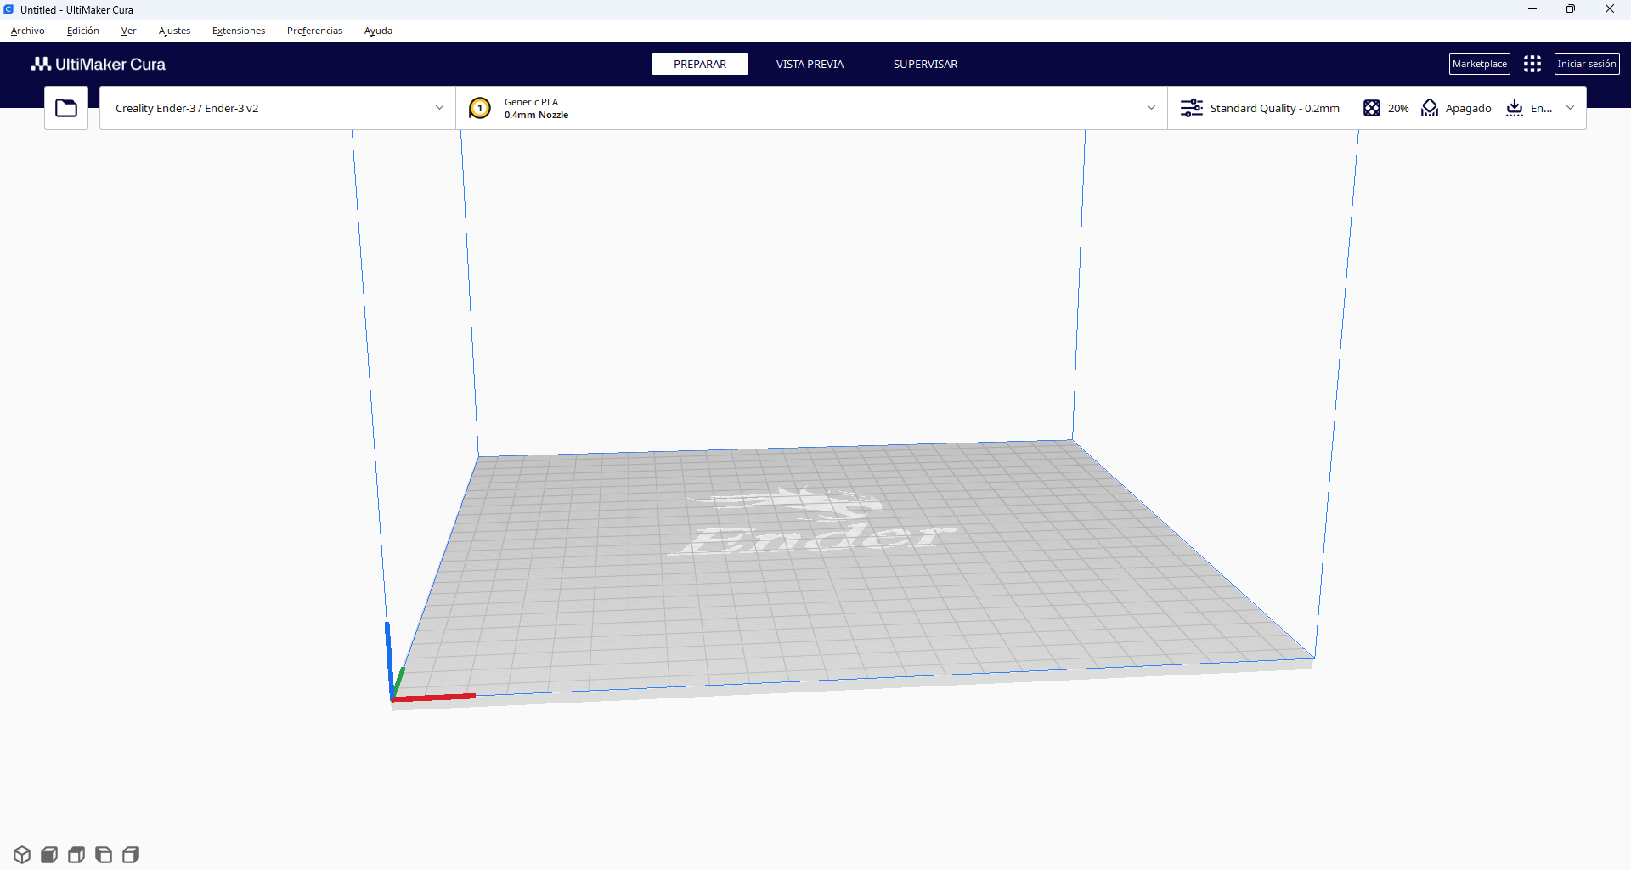Click the 20% infill density icon

[1372, 108]
